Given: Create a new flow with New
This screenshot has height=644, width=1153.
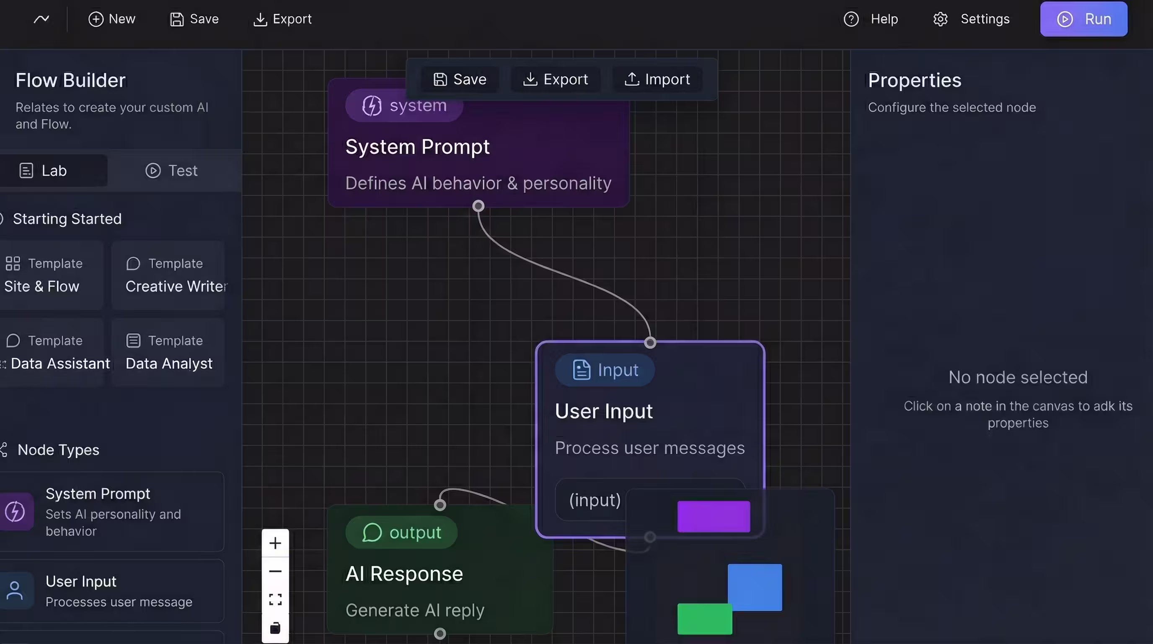Looking at the screenshot, I should coord(112,19).
